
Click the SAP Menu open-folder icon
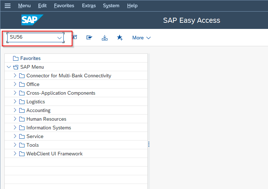point(16,67)
